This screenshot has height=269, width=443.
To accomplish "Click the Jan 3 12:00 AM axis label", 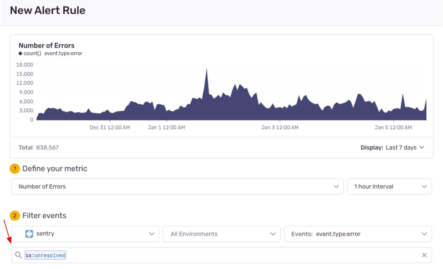I will 280,127.
